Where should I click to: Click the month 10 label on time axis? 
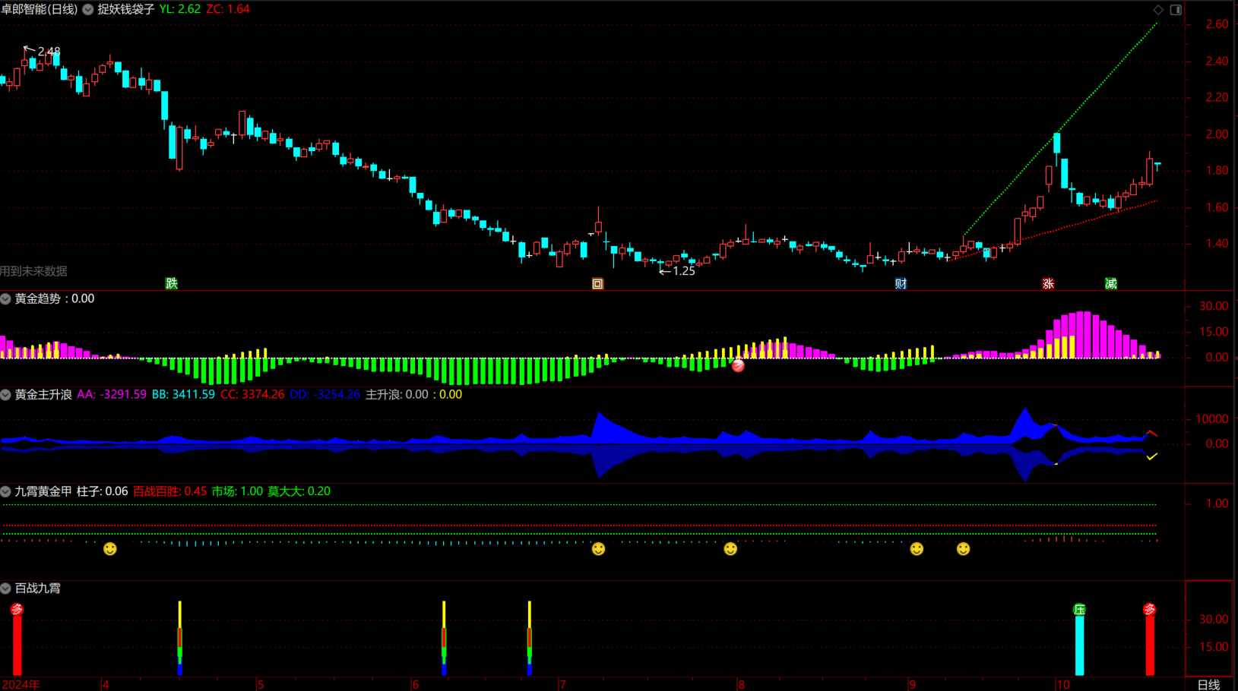click(x=1062, y=685)
